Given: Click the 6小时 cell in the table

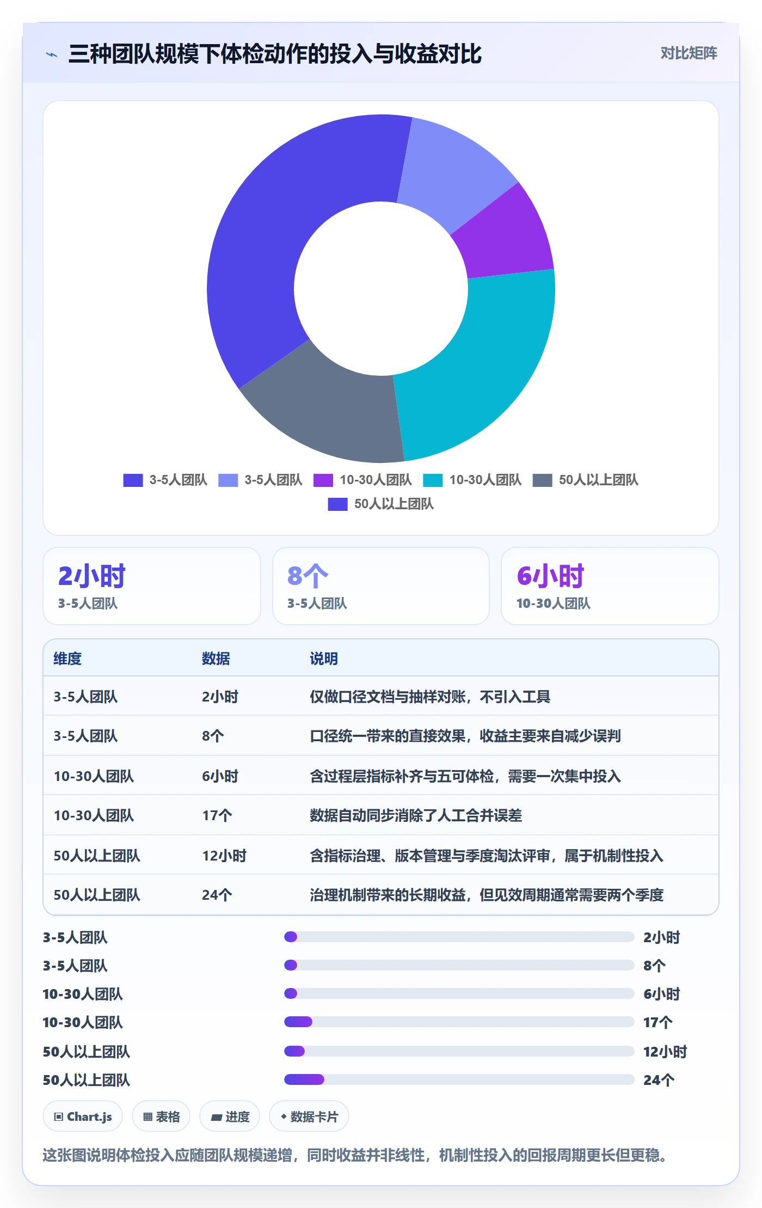Looking at the screenshot, I should 220,776.
